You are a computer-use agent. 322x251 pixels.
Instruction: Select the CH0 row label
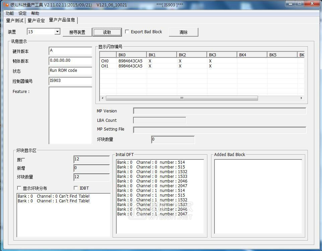105,61
